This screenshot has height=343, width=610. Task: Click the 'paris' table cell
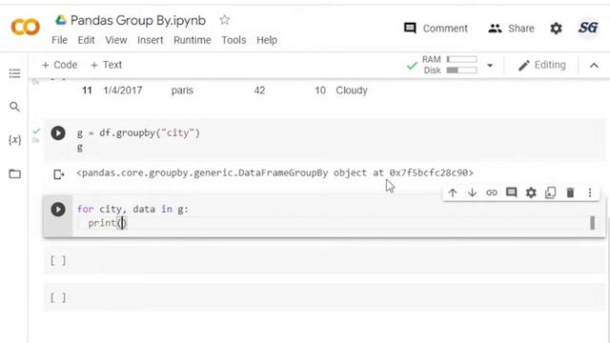point(182,91)
